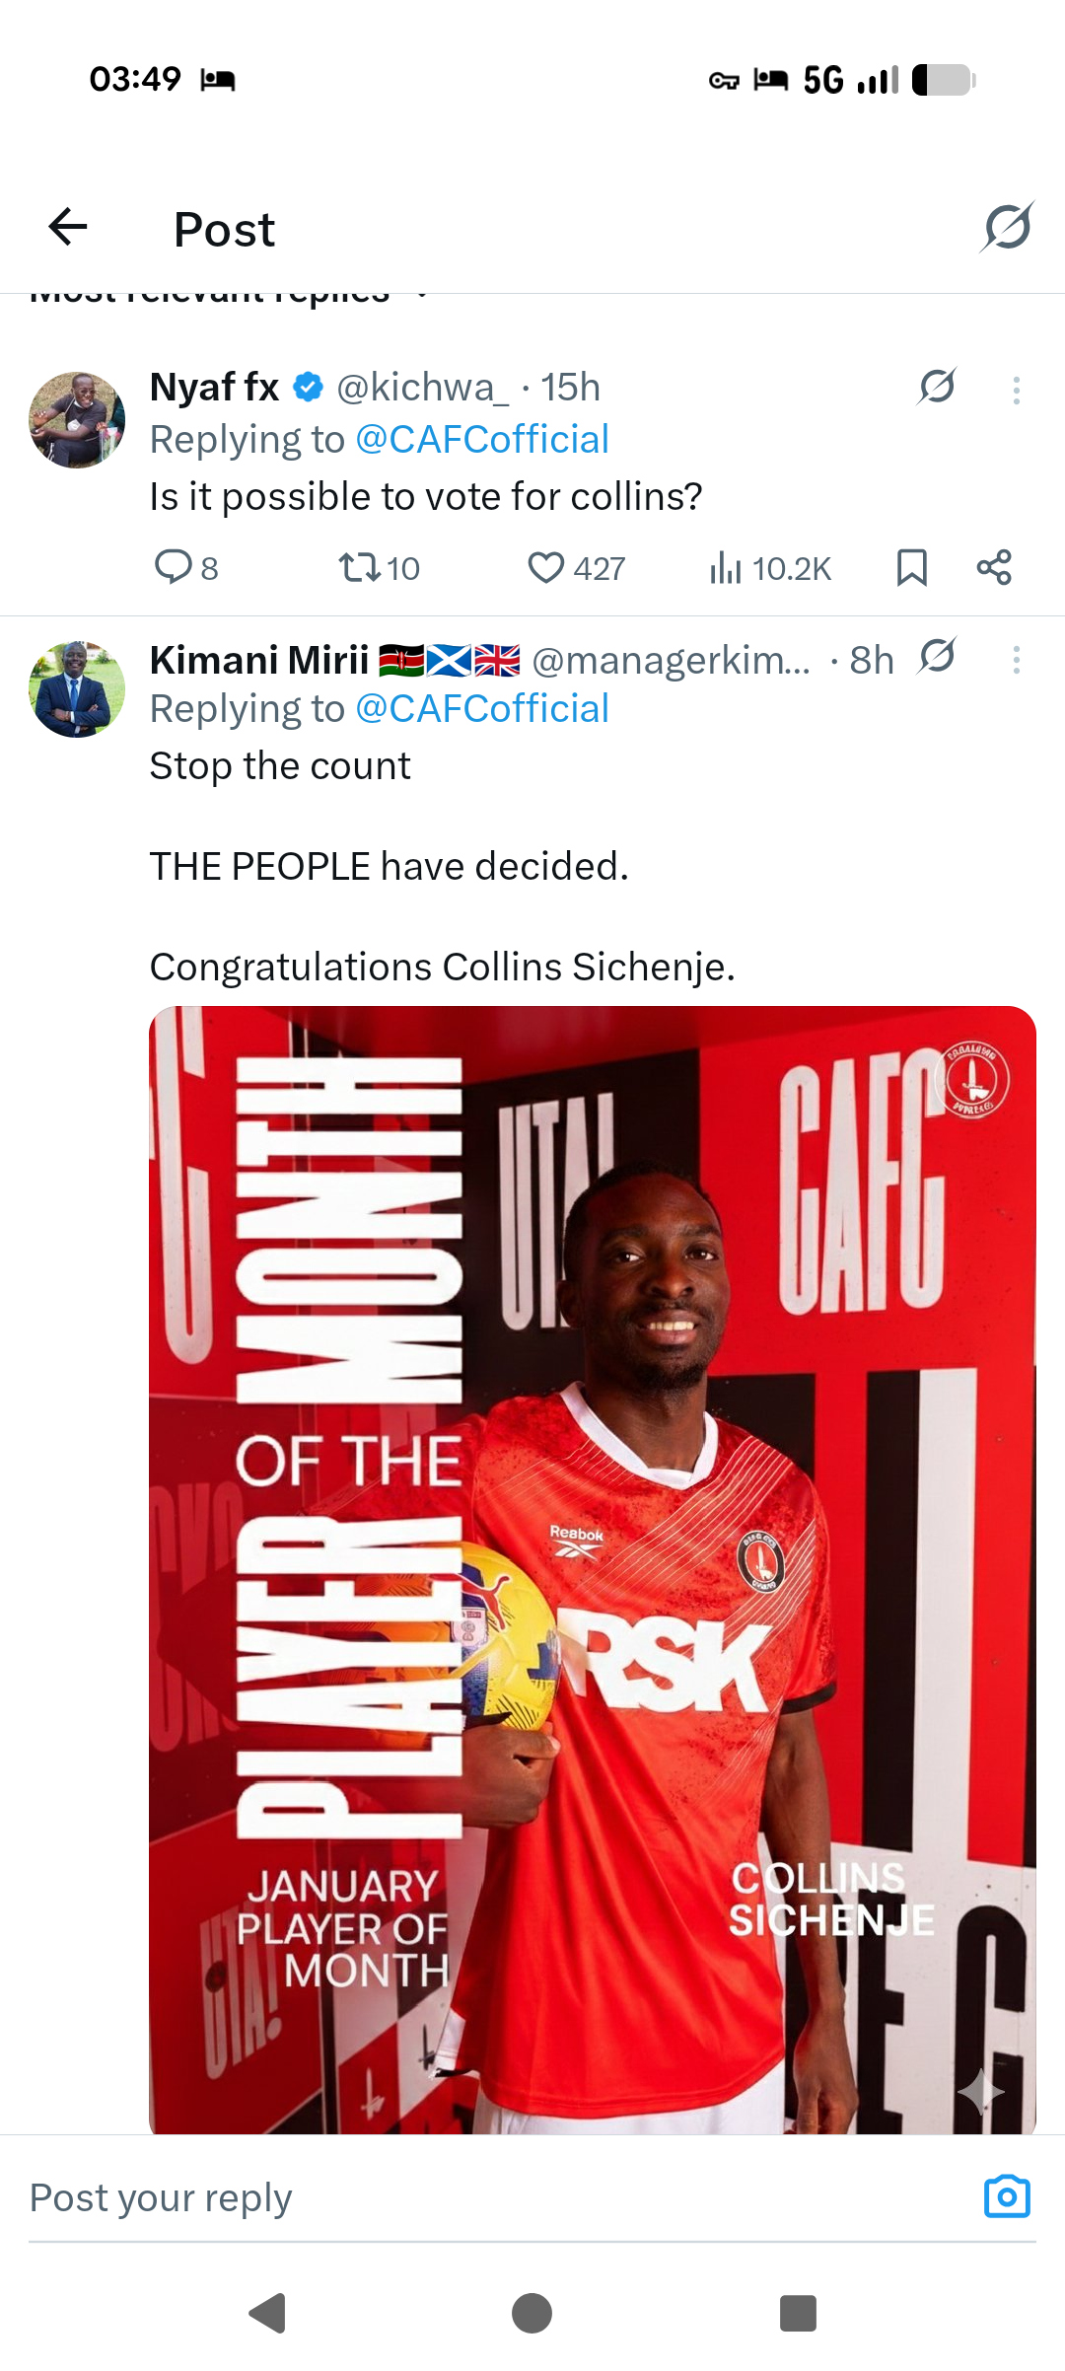
Task: Open Nyaf fx's profile picture
Action: coord(77,419)
